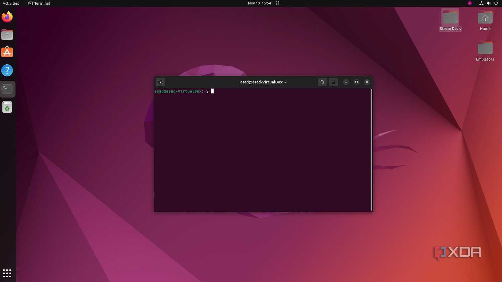
Task: Minimize the Terminal window
Action: point(346,82)
